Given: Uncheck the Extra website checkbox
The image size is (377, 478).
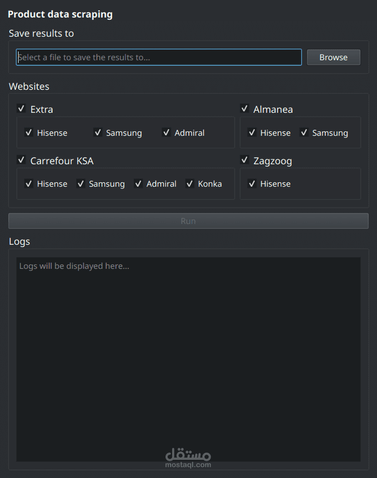Looking at the screenshot, I should (22, 109).
